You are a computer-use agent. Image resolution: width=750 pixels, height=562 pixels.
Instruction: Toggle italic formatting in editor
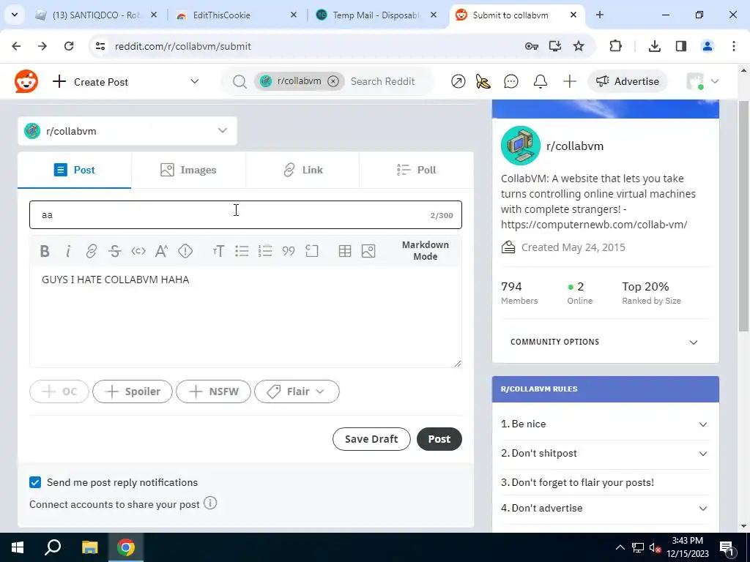68,251
